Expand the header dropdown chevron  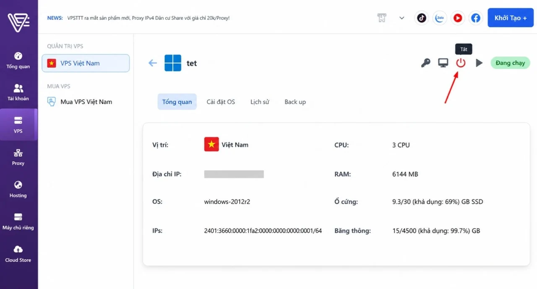click(402, 18)
